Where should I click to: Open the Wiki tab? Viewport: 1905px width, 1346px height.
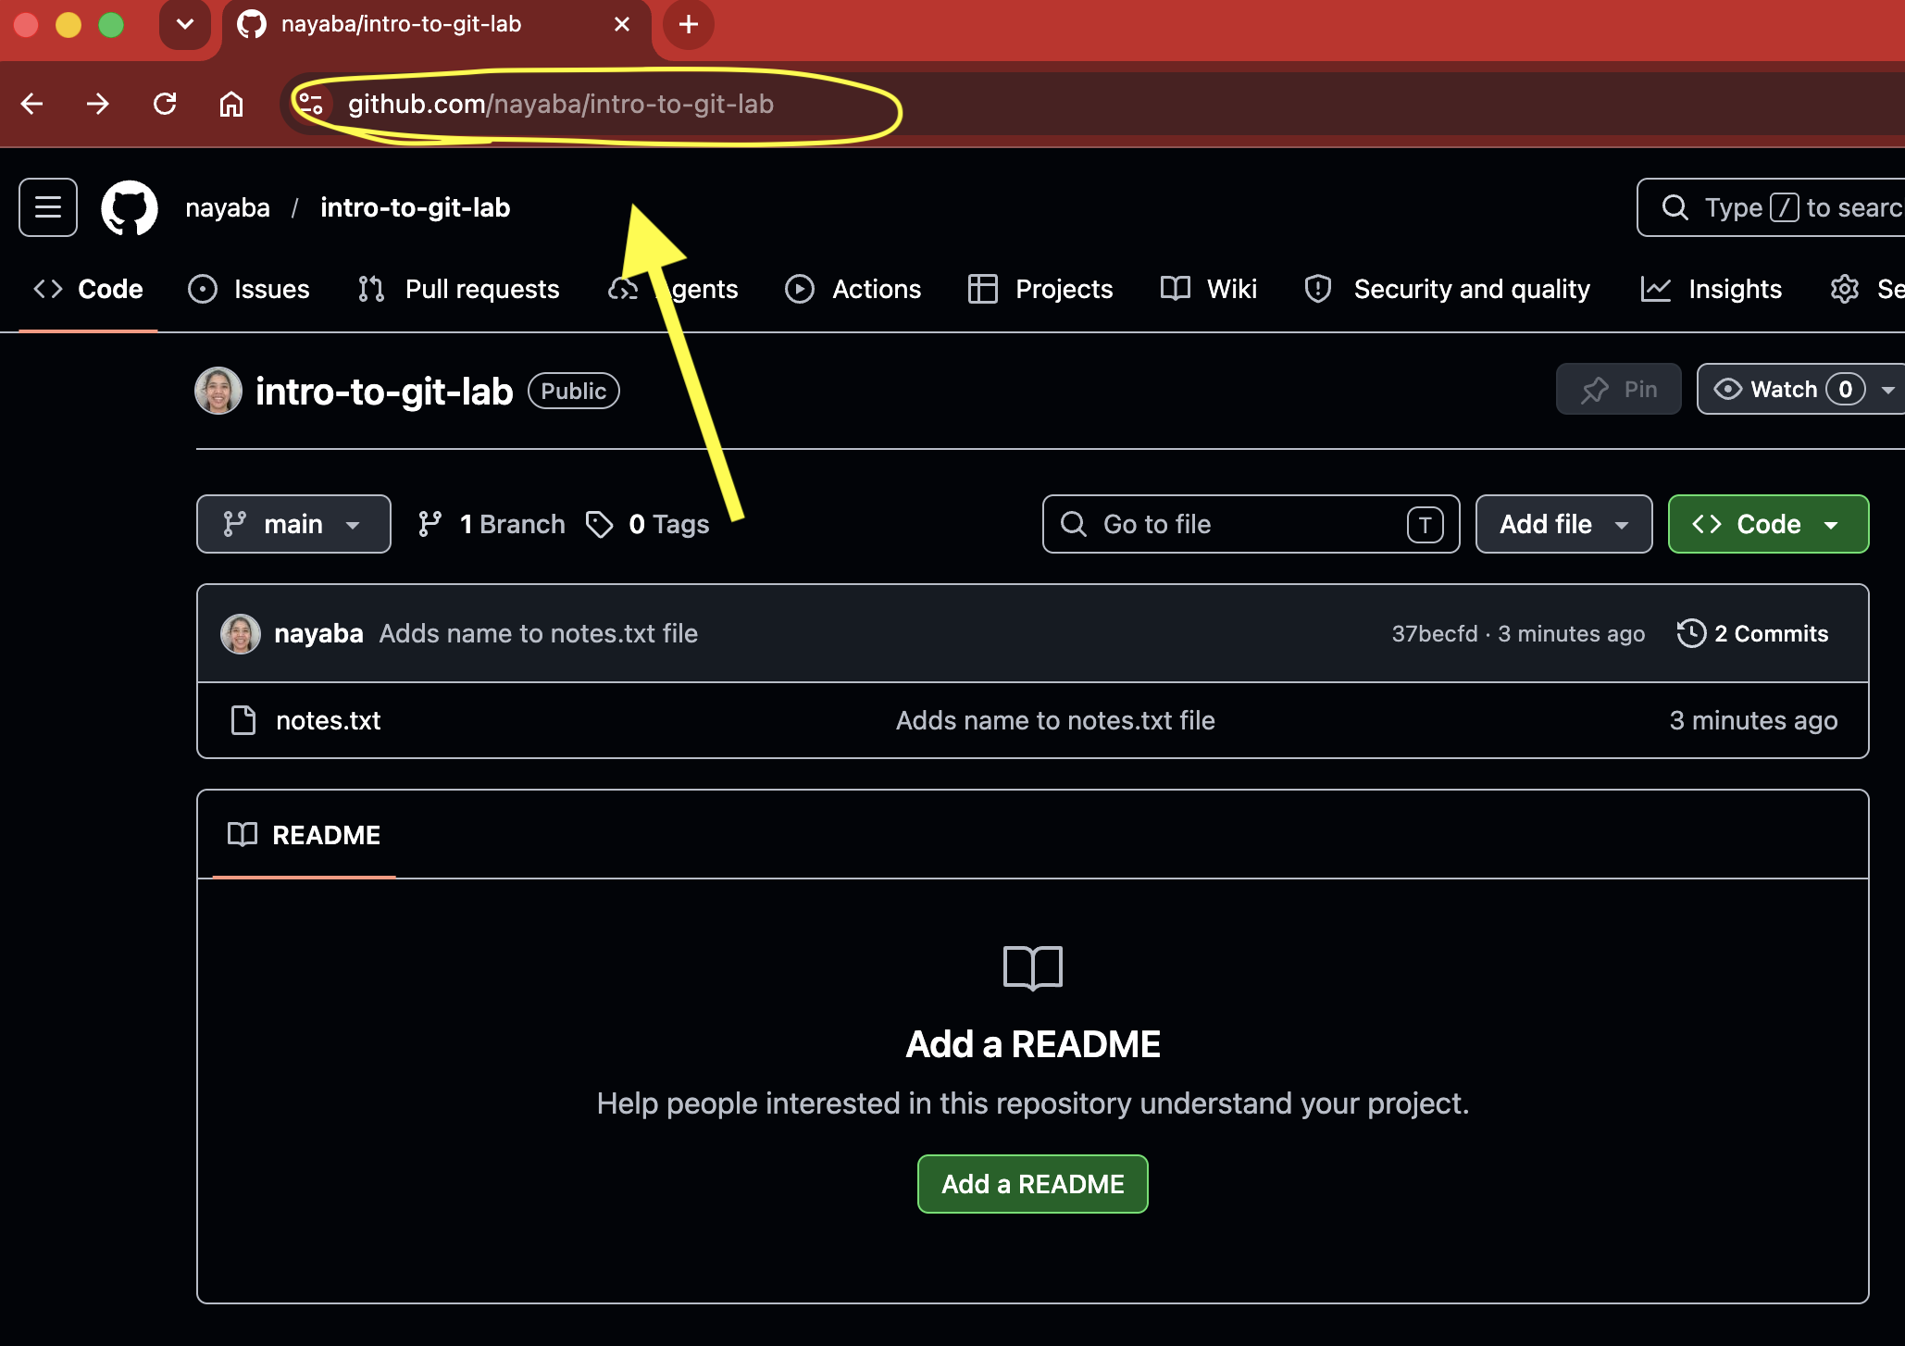(1209, 289)
